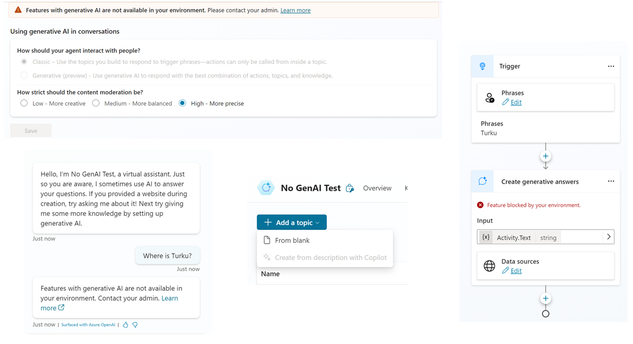Add node below Create generative answers

point(545,299)
